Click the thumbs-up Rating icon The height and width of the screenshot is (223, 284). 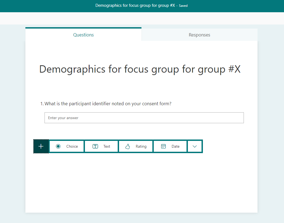128,147
